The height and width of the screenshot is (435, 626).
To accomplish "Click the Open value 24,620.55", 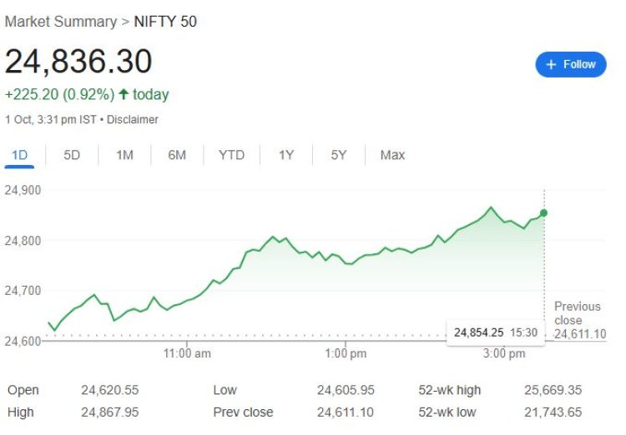I will point(109,390).
